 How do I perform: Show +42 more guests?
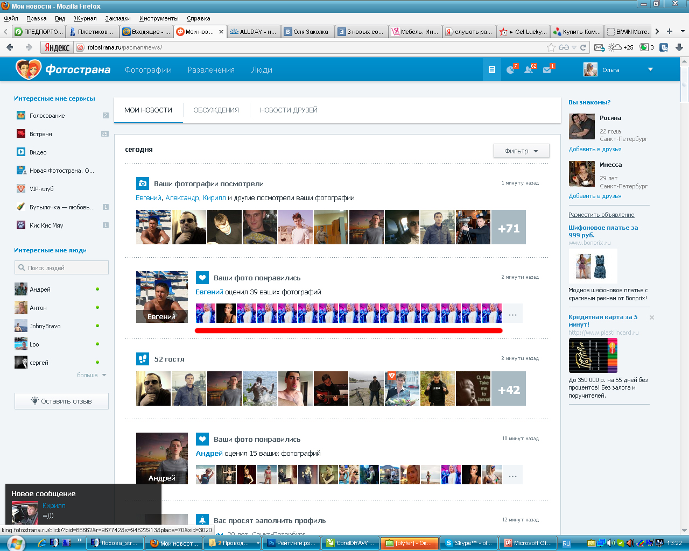tap(509, 388)
